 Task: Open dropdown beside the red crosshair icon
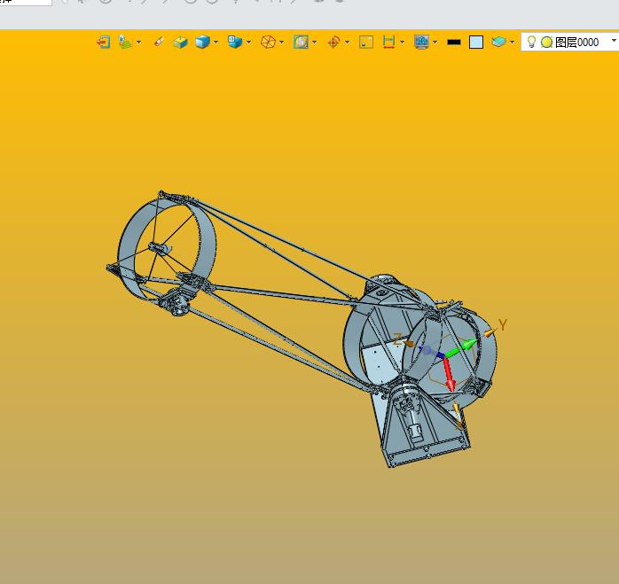tap(347, 42)
